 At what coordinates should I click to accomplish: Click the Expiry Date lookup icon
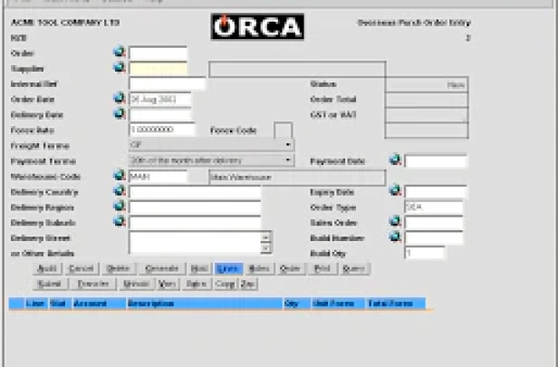(395, 191)
